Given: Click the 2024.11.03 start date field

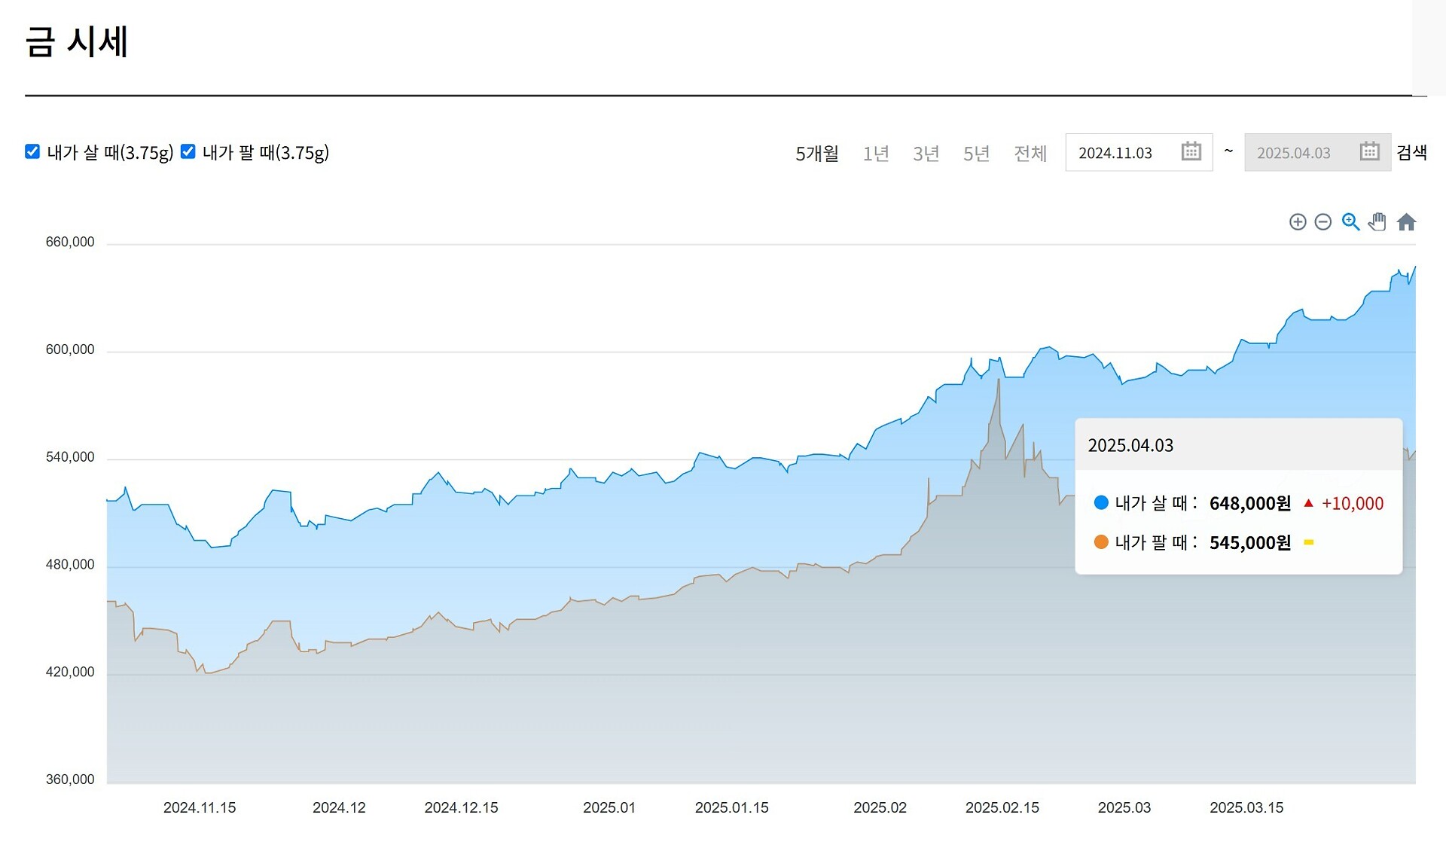Looking at the screenshot, I should 1115,153.
